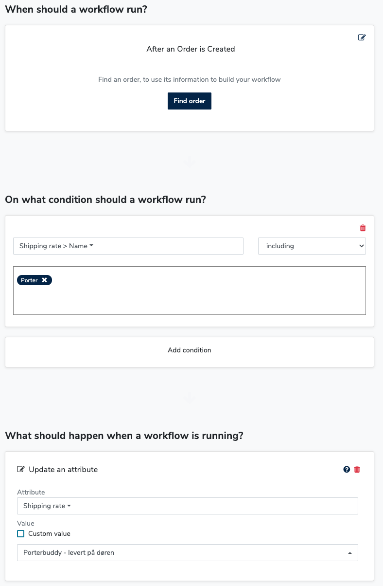The width and height of the screenshot is (383, 586).
Task: Open the Porterbuddy - levert på døren selector
Action: 187,553
